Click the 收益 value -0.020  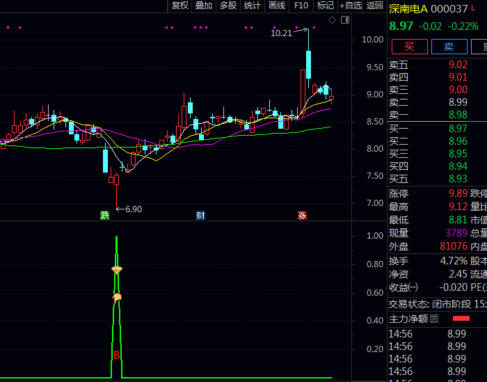click(x=454, y=287)
